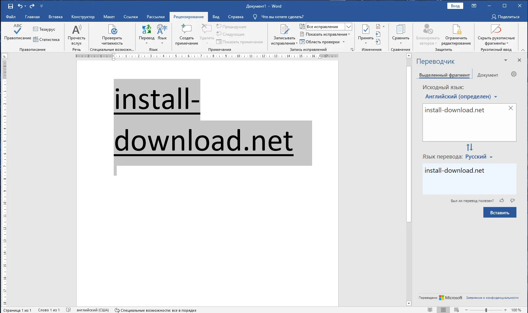Click the Read Aloud (Прочесть вслух) icon
Image resolution: width=528 pixels, height=313 pixels.
tap(76, 30)
